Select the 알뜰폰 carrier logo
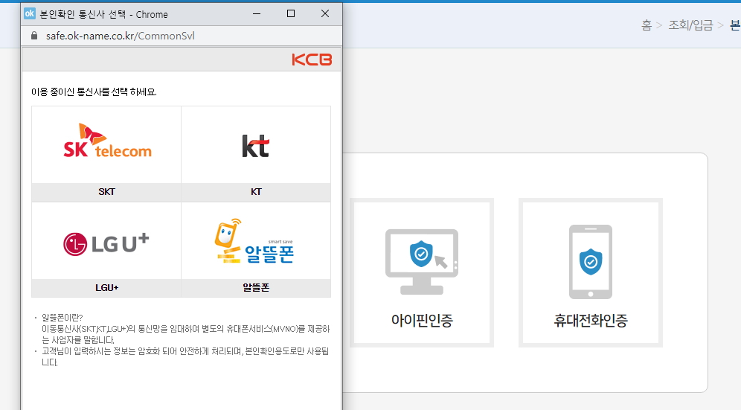 (254, 241)
